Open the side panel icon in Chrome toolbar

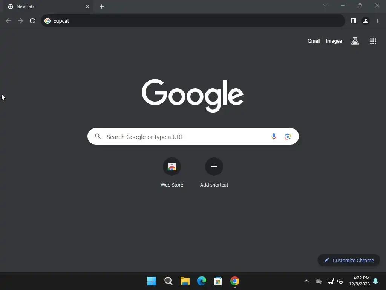pos(354,21)
